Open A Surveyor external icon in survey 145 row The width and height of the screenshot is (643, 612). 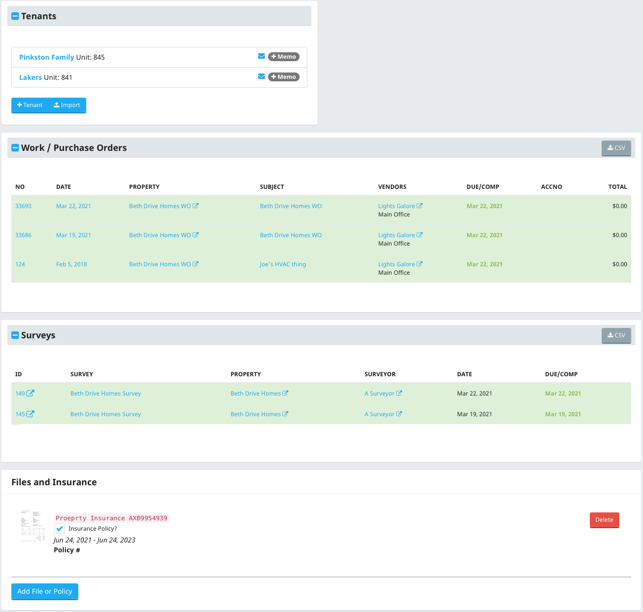pyautogui.click(x=399, y=414)
